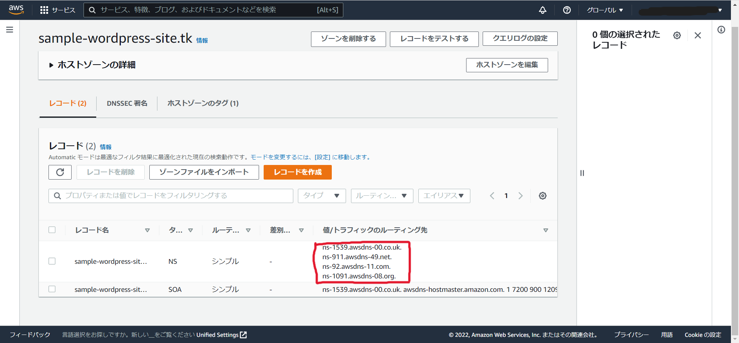Click ゾーンファイルをインポート button
This screenshot has width=739, height=343.
[x=204, y=172]
